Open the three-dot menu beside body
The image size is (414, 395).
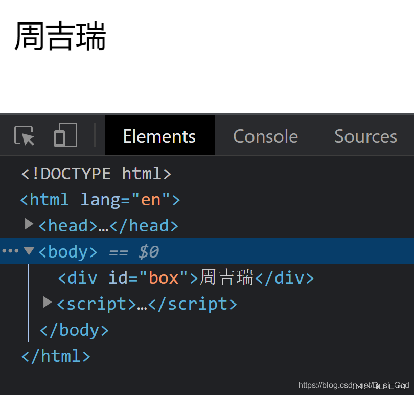click(10, 250)
